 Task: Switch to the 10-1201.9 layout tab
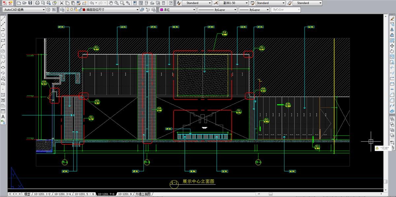point(125,194)
